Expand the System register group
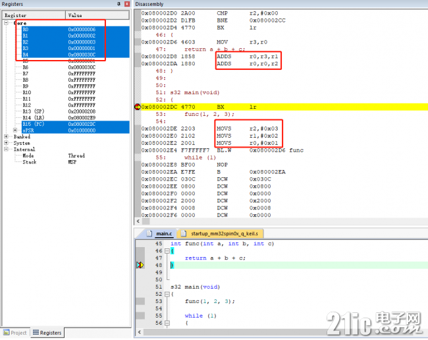The width and height of the screenshot is (428, 340). click(7, 143)
